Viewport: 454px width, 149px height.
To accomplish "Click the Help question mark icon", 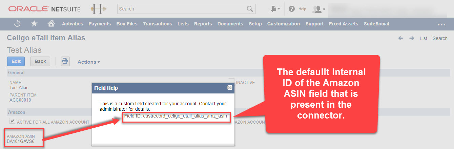I will [292, 9].
